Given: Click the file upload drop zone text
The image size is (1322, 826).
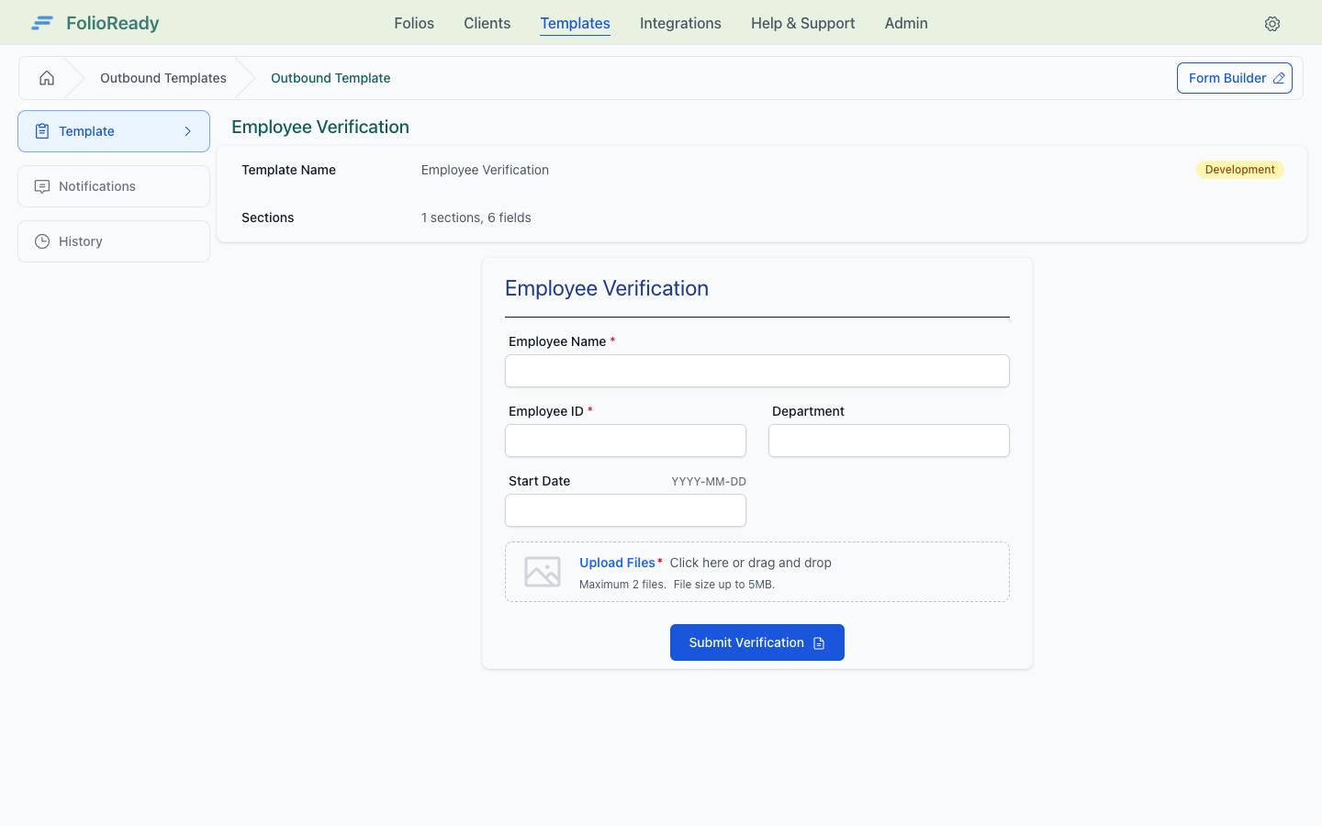Looking at the screenshot, I should pos(751,563).
